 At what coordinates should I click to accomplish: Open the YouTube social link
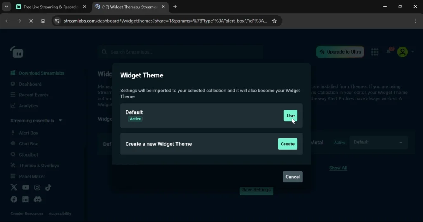pyautogui.click(x=26, y=187)
